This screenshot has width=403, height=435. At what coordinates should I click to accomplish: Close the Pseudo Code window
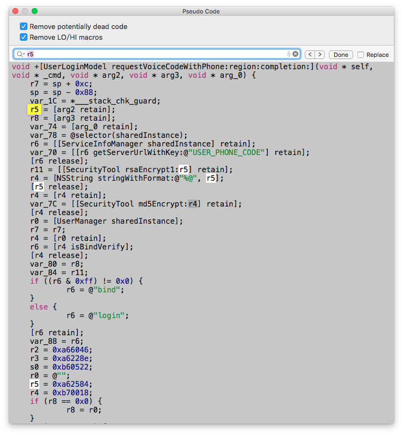(14, 11)
